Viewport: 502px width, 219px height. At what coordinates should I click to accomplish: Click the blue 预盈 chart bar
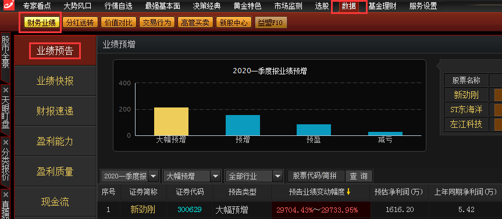pos(314,130)
